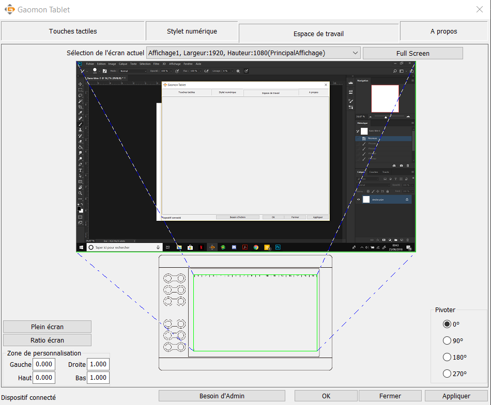Open the Sélection de l'écran actuel dropdown
The height and width of the screenshot is (405, 491).
[253, 53]
